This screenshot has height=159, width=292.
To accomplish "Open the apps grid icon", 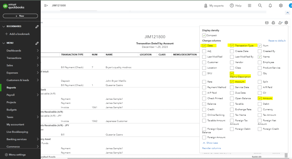I will 250,6.
